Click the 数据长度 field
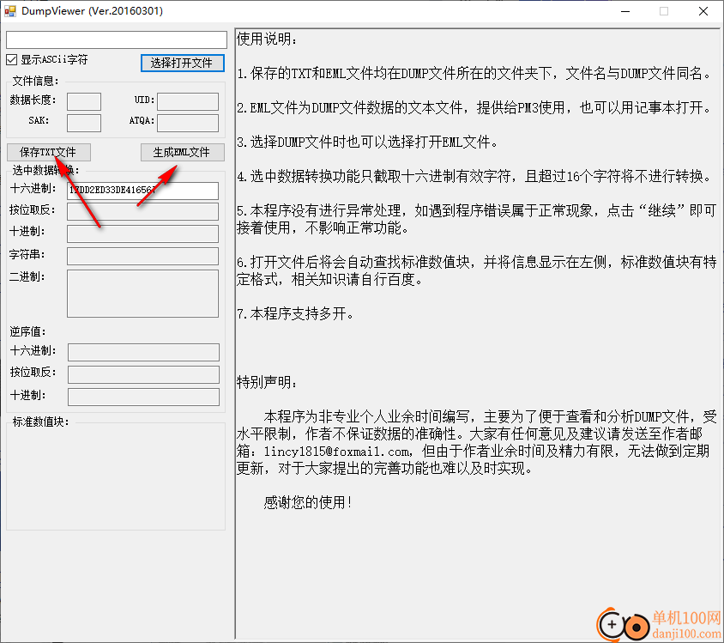 83,101
